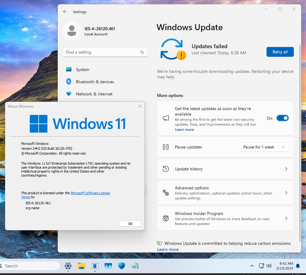Click the user account avatar icon

72,31
